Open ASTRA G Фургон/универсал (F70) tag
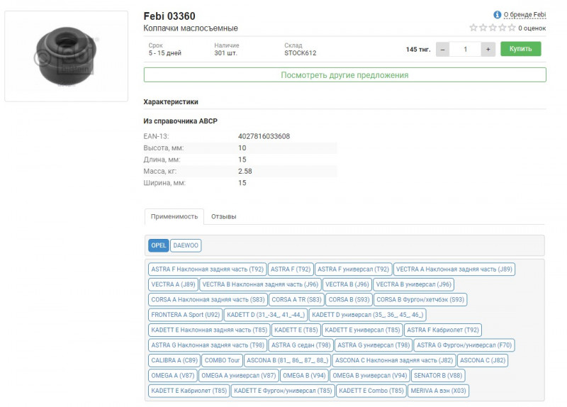567x407 pixels. coord(464,345)
